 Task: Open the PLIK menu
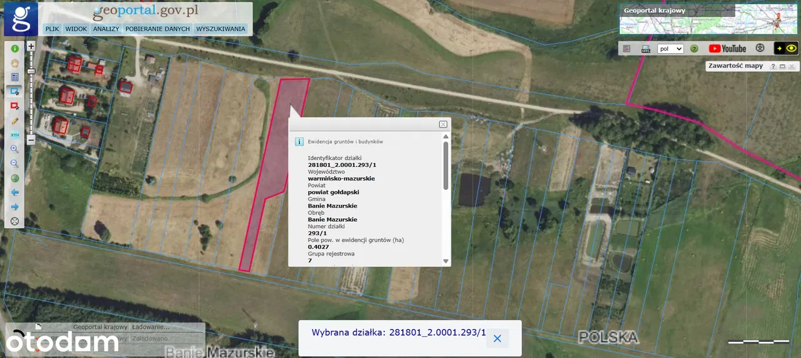(x=52, y=29)
